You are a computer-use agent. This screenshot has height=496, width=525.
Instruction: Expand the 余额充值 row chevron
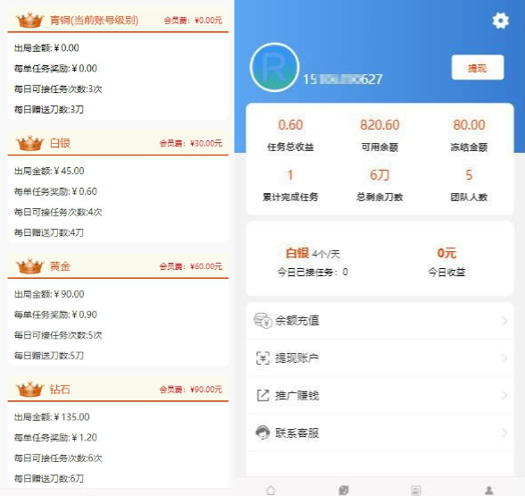tap(504, 321)
